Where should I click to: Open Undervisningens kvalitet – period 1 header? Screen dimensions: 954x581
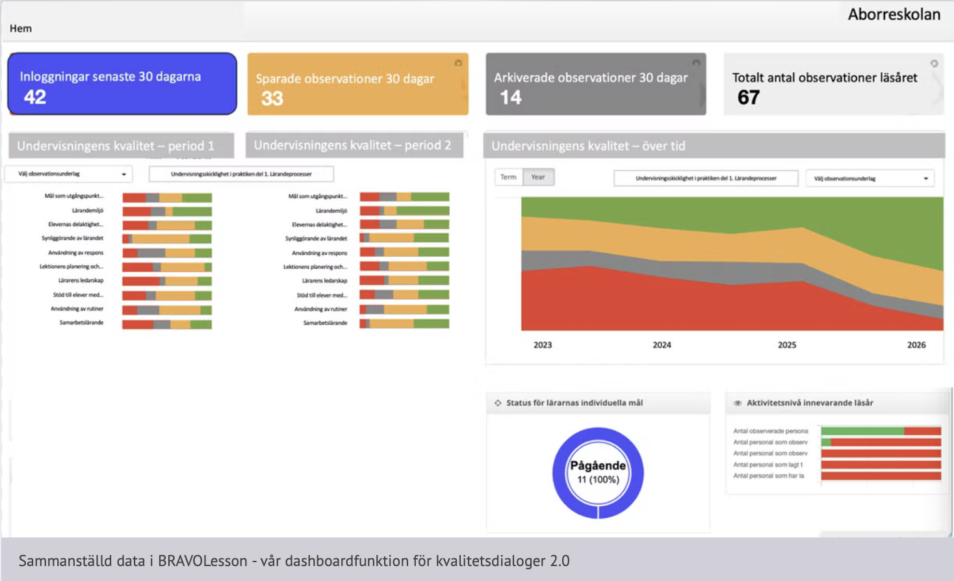121,146
